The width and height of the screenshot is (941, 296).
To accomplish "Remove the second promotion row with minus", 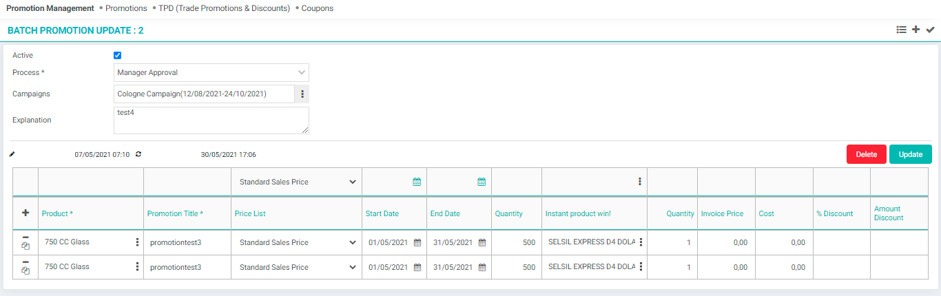I will point(25,262).
